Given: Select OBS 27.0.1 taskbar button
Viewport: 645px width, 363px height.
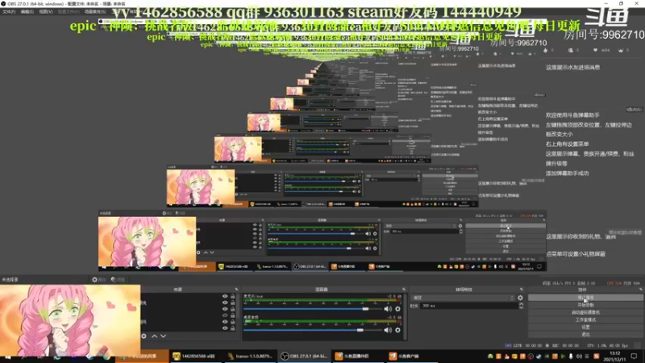Looking at the screenshot, I should point(304,356).
